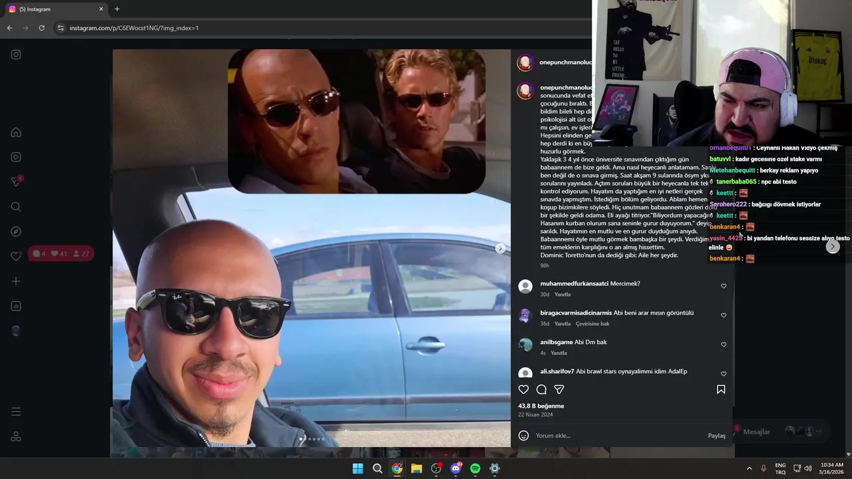The height and width of the screenshot is (479, 852).
Task: Go to the next post with the right arrow
Action: 832,247
